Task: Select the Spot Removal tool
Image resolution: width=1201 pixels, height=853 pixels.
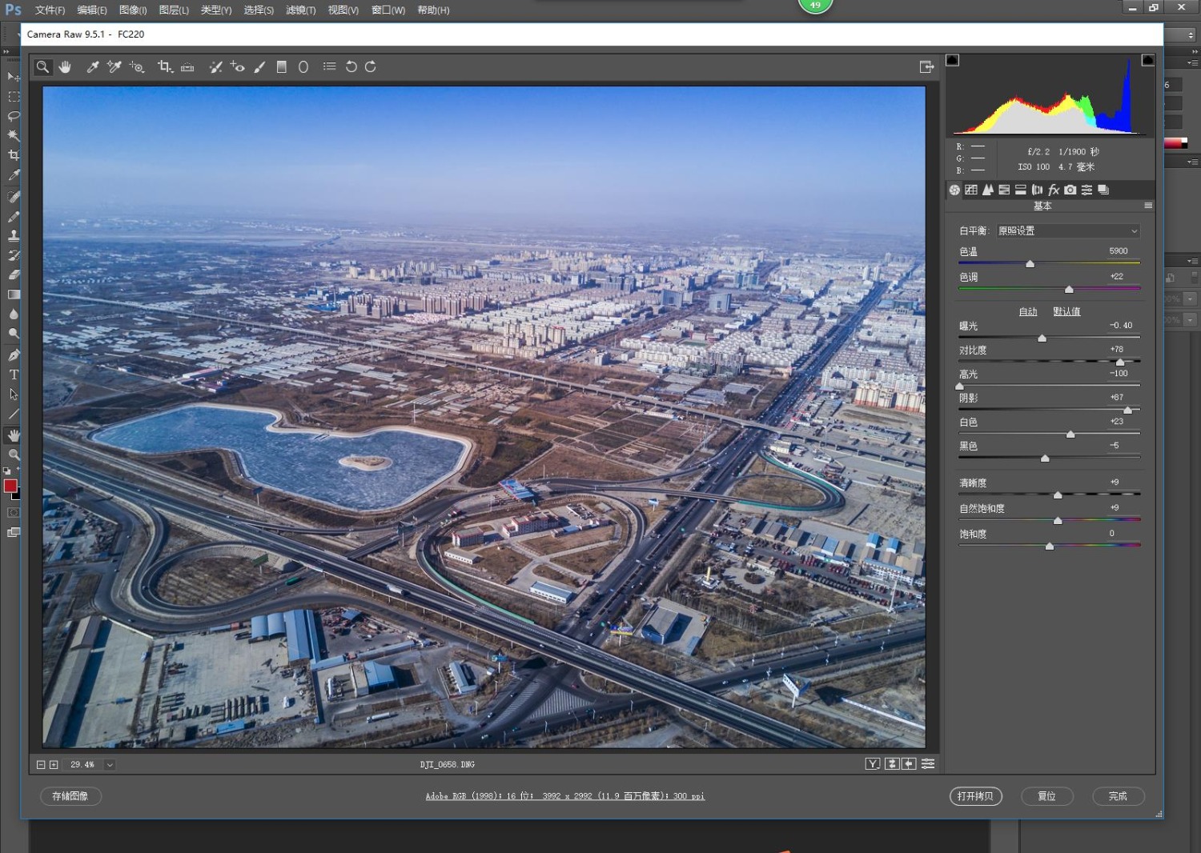Action: click(x=215, y=67)
